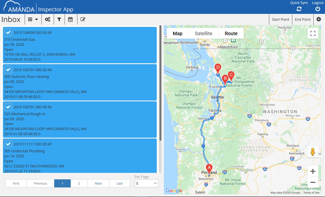Go to the Next page
This screenshot has height=197, width=325.
point(98,183)
